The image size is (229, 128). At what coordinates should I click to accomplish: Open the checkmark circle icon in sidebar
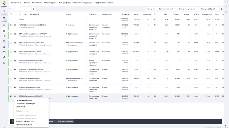pyautogui.click(x=4, y=41)
